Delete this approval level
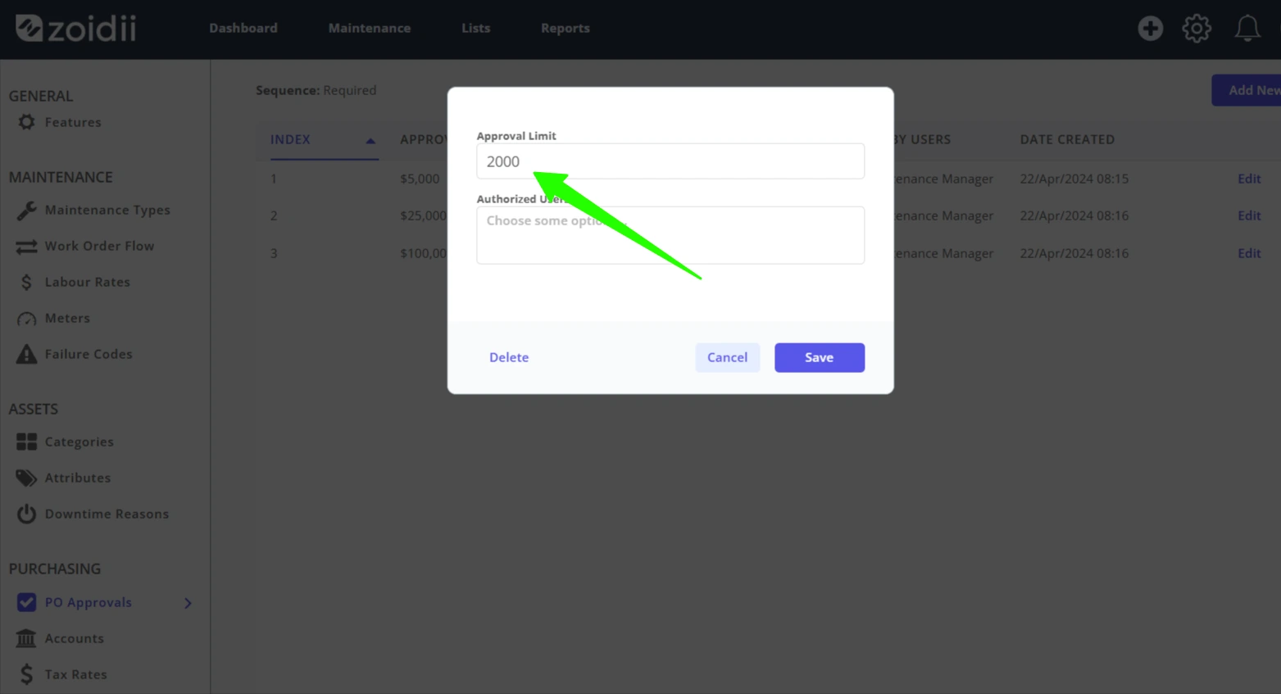The image size is (1281, 694). [x=509, y=357]
